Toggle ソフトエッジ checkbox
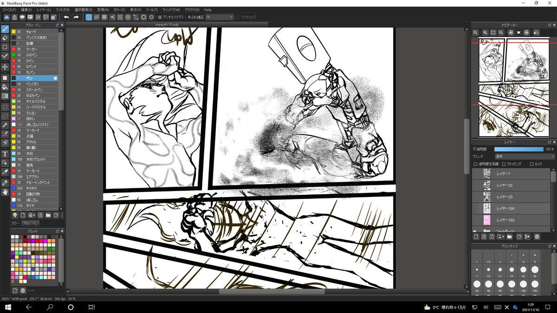 pyautogui.click(x=239, y=17)
